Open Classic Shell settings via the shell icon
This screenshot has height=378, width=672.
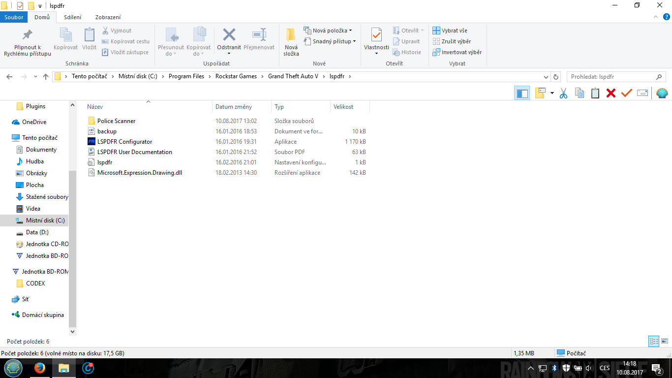click(x=662, y=93)
